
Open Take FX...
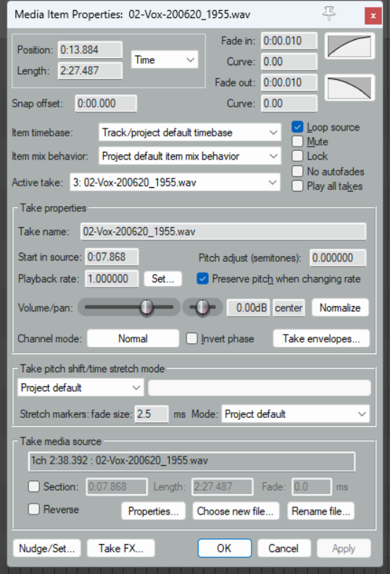(x=121, y=549)
